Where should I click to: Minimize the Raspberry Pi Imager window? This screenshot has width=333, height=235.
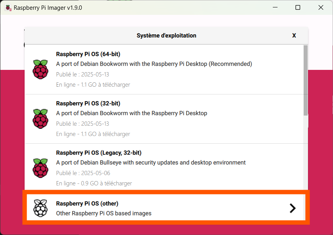275,8
